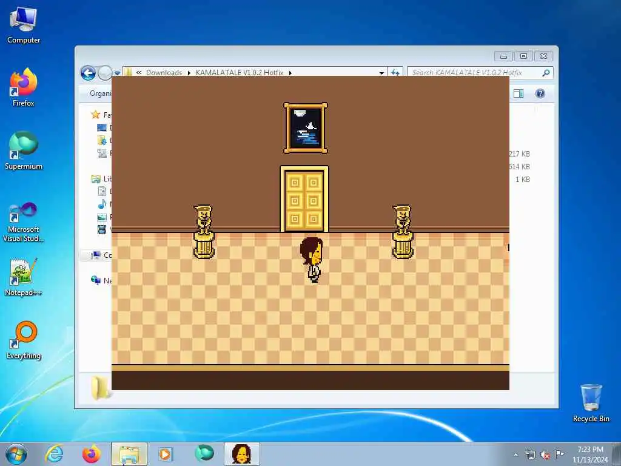Click the 217 KB file size entry
Image resolution: width=621 pixels, height=466 pixels.
click(520, 154)
